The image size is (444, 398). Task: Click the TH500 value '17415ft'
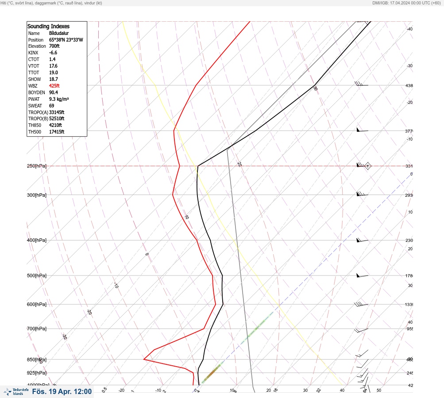tap(57, 132)
